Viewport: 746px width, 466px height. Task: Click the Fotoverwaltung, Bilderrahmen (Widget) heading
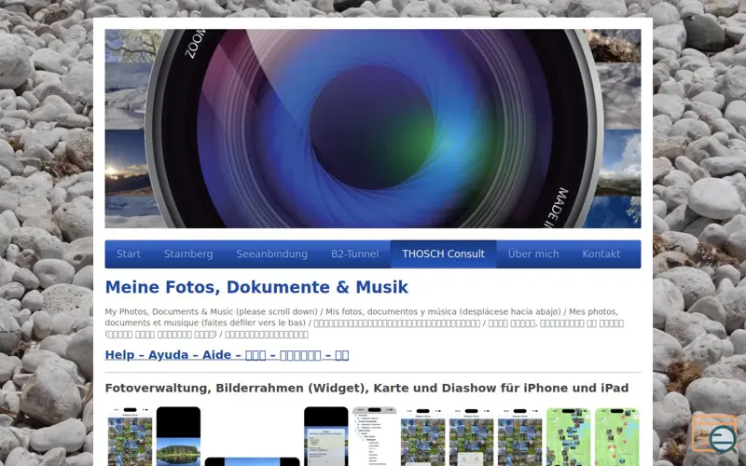[366, 388]
